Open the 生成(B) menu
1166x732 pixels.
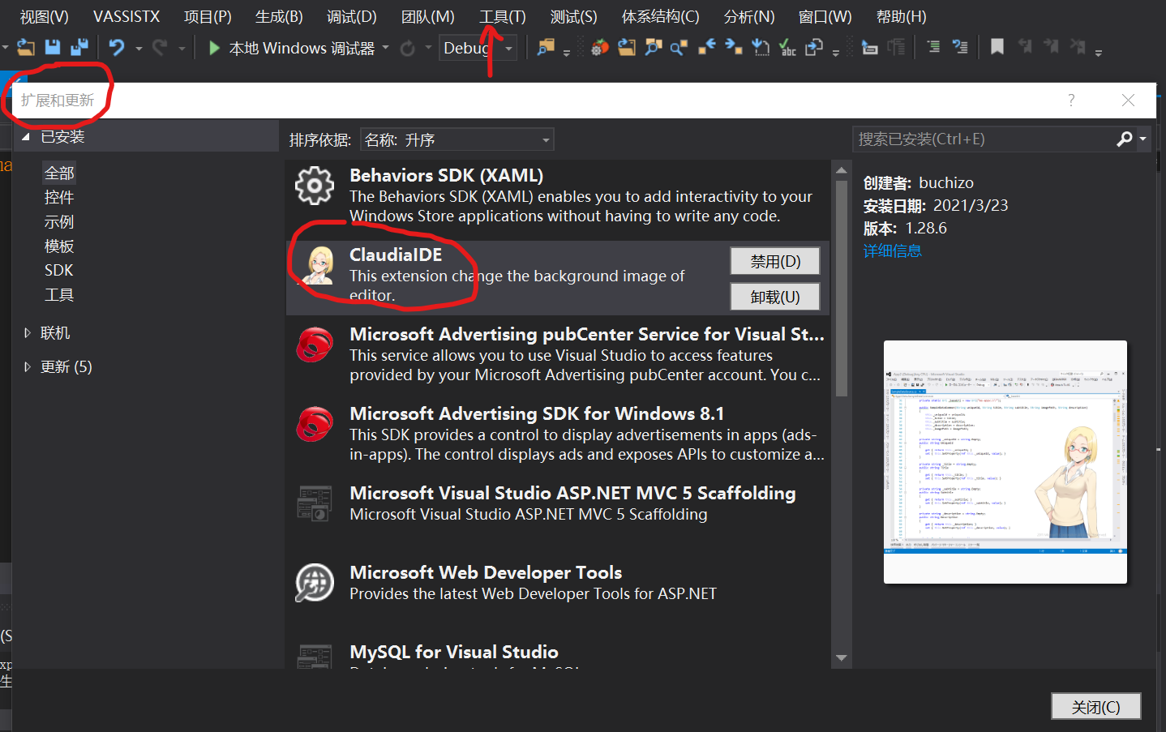tap(279, 17)
